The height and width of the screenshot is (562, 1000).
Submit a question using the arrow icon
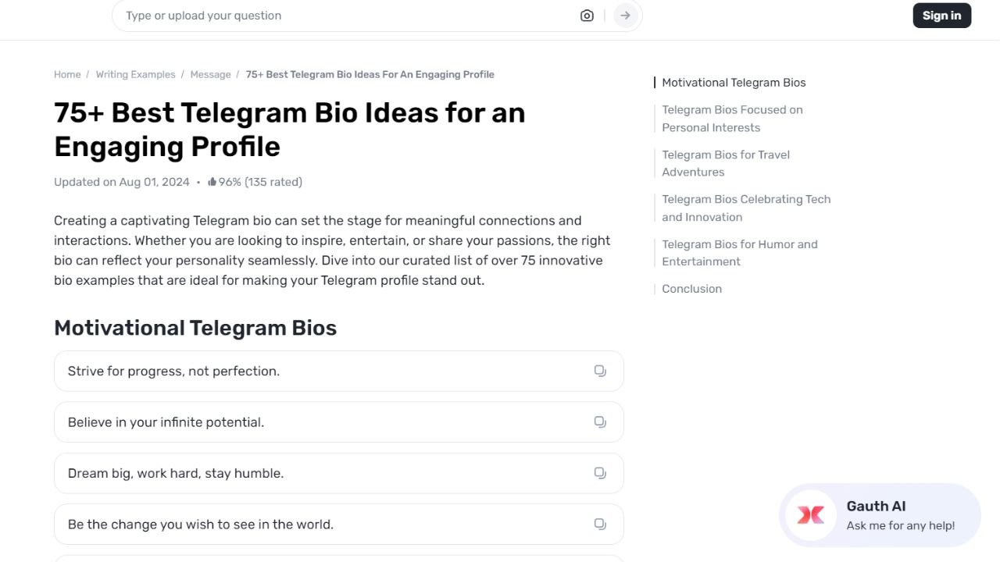tap(625, 15)
